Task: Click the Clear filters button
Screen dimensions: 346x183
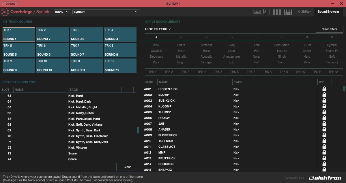Action: tap(329, 29)
